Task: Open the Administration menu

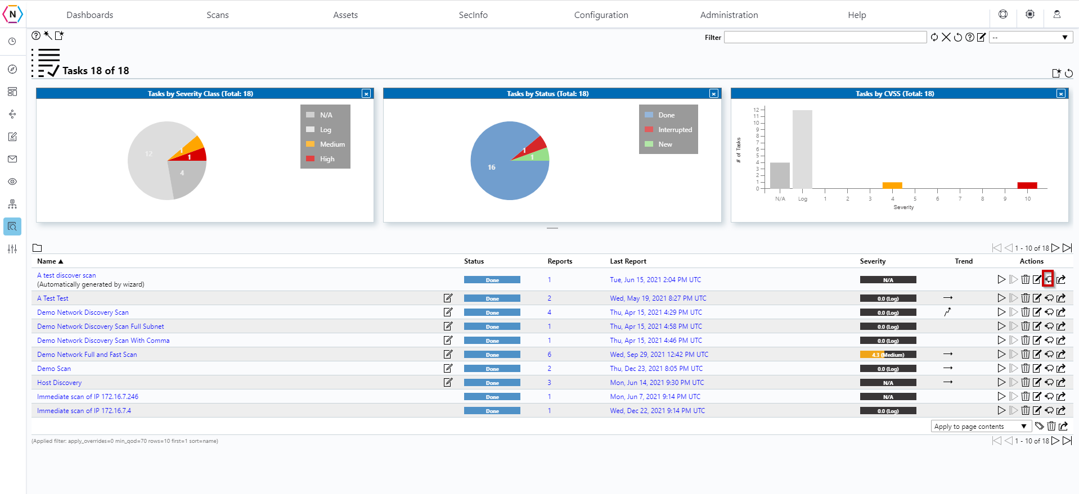Action: pyautogui.click(x=729, y=15)
